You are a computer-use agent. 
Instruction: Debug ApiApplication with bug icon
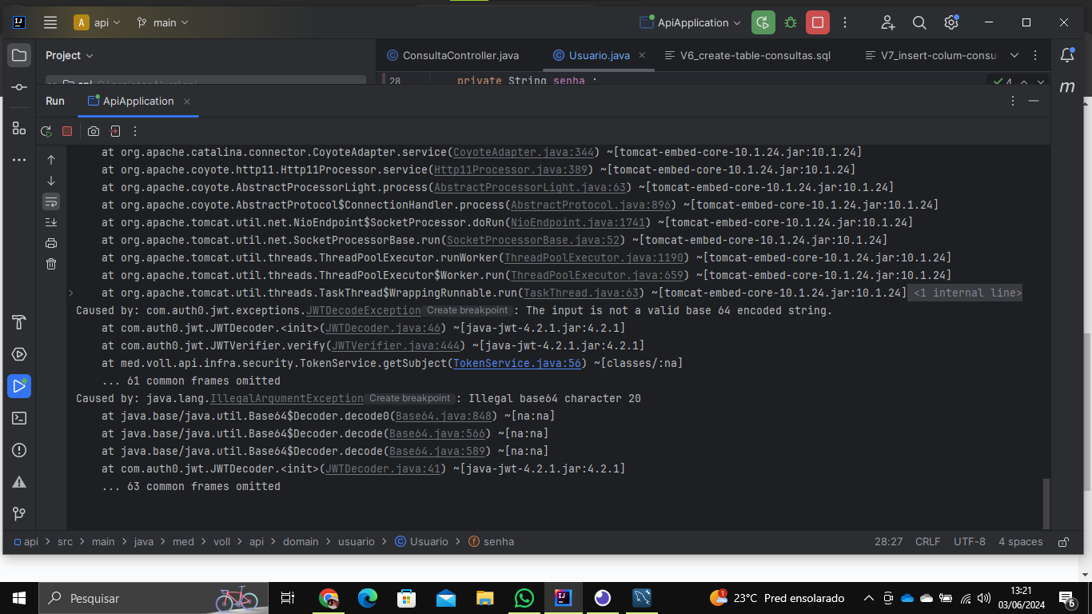(x=791, y=22)
